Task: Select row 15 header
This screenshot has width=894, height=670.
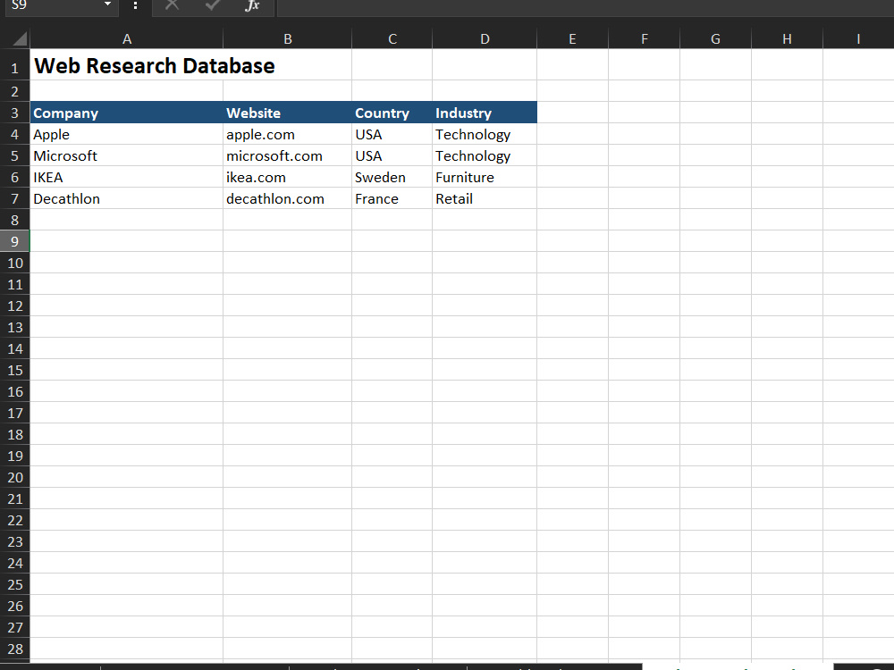Action: coord(15,371)
